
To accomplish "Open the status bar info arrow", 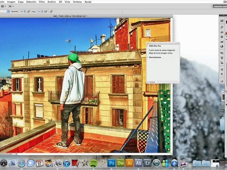I will click(x=16, y=154).
